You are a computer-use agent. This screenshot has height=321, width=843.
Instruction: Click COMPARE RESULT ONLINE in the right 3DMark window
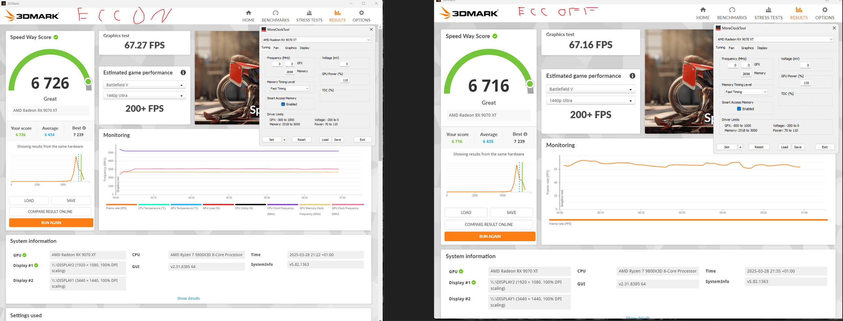(489, 225)
